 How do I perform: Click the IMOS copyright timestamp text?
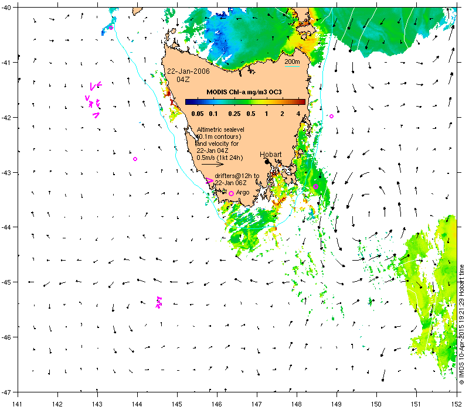click(x=461, y=324)
